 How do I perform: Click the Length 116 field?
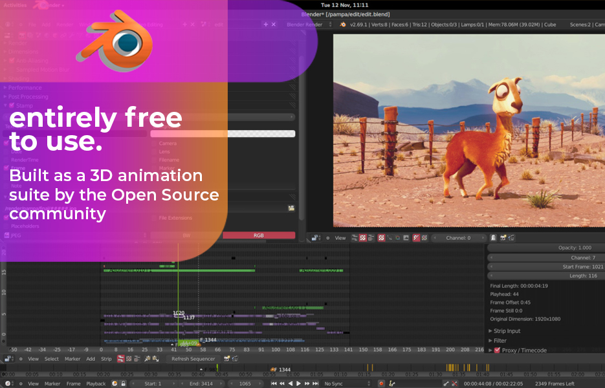(x=546, y=275)
